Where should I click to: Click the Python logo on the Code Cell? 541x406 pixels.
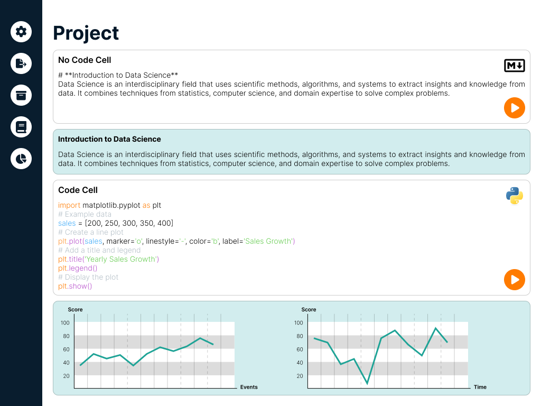[x=514, y=196]
